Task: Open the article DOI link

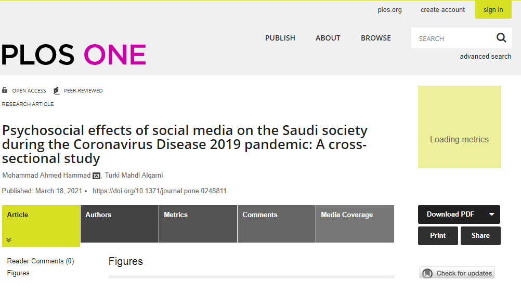Action: [160, 191]
